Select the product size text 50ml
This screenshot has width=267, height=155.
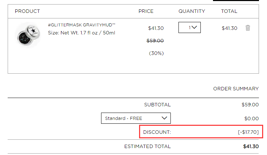click(x=109, y=33)
